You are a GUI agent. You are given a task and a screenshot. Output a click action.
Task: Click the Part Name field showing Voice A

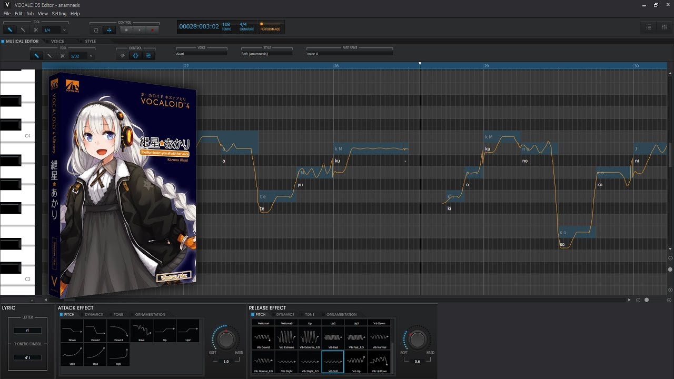coord(350,54)
